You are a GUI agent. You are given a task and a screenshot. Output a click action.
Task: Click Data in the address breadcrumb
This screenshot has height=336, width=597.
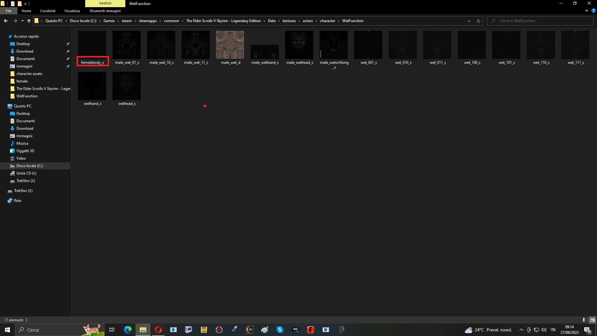coord(271,21)
